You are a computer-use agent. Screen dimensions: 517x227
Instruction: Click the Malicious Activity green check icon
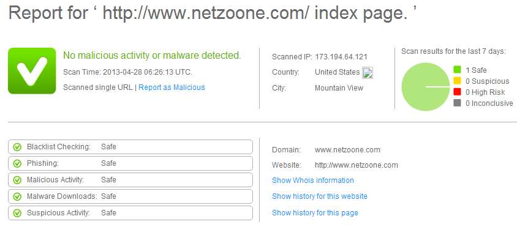coord(17,180)
